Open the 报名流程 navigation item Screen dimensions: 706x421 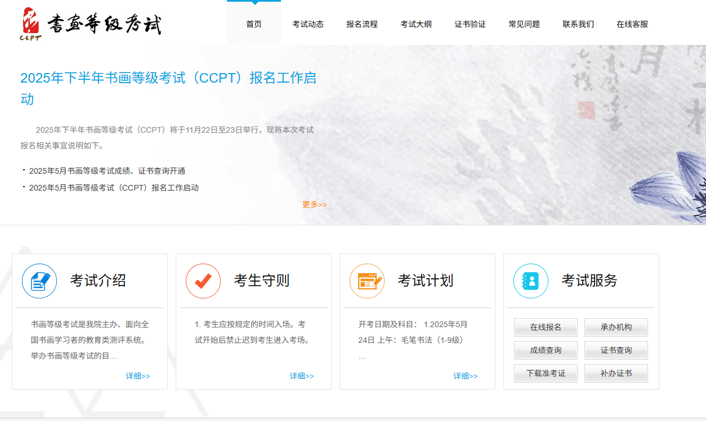pos(361,24)
